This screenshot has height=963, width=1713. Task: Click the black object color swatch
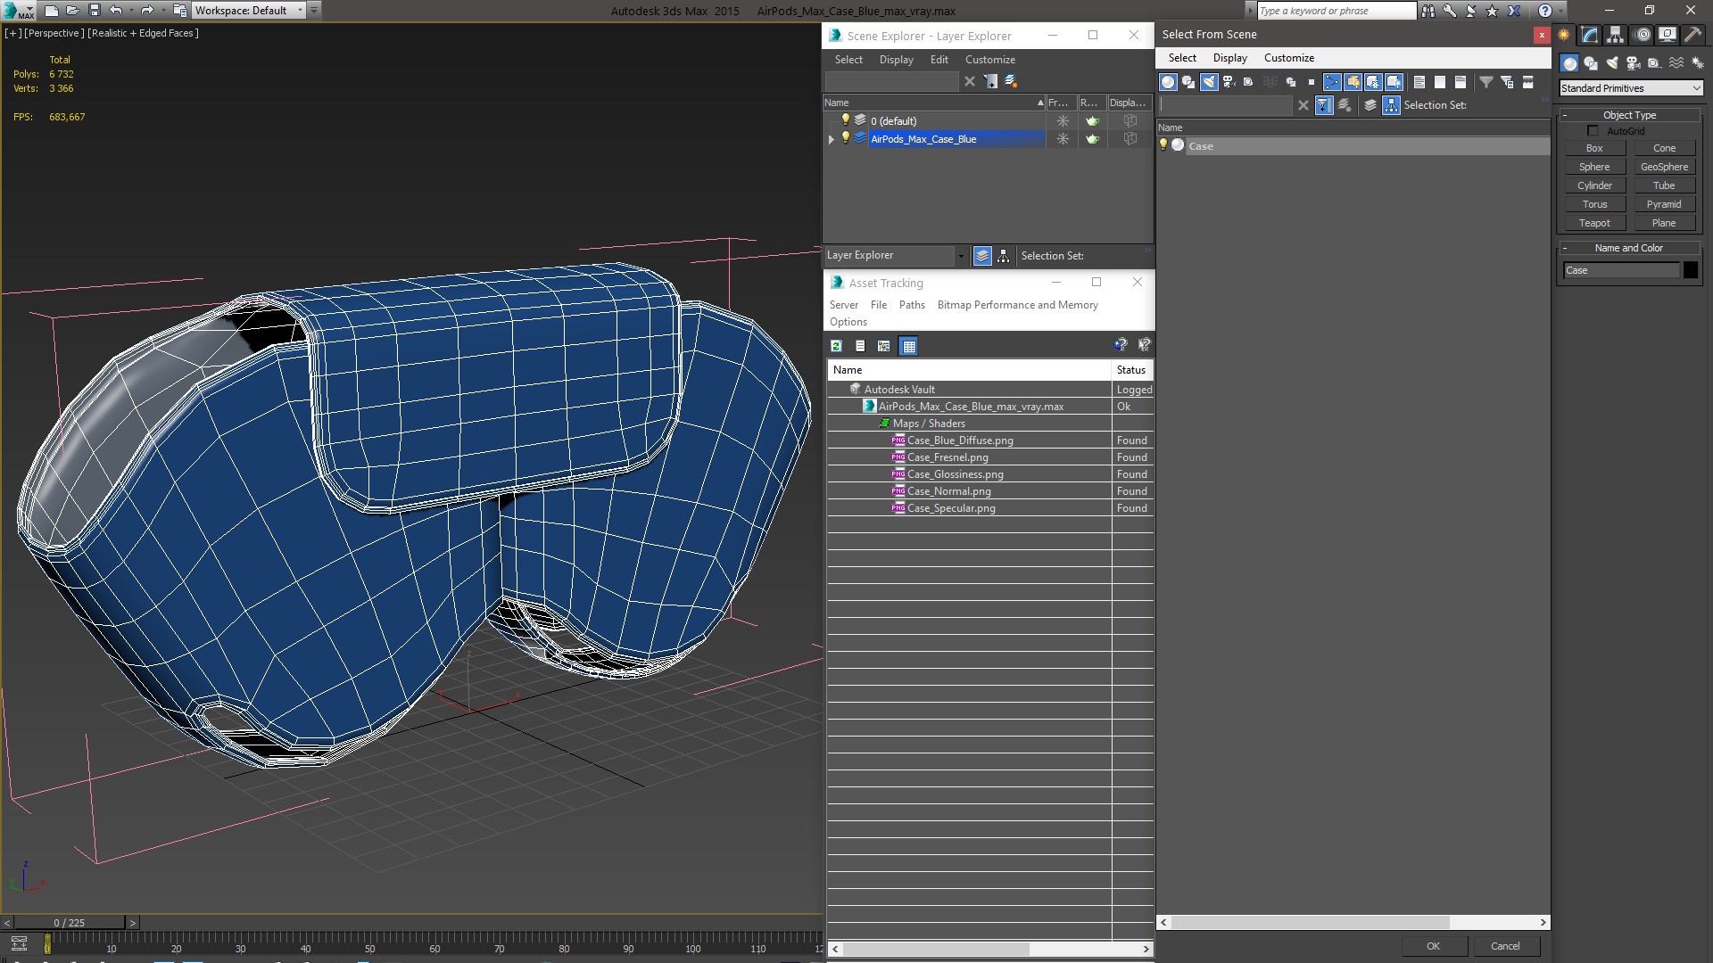[x=1691, y=270]
